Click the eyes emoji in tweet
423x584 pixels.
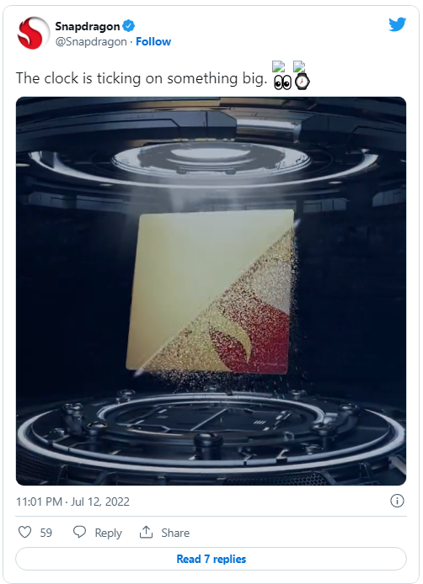pos(282,82)
